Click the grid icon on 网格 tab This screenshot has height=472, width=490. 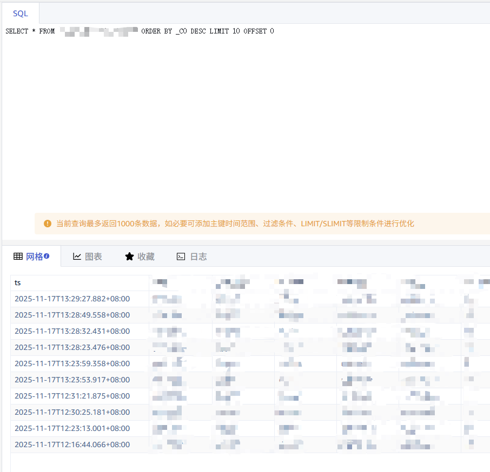tap(18, 257)
